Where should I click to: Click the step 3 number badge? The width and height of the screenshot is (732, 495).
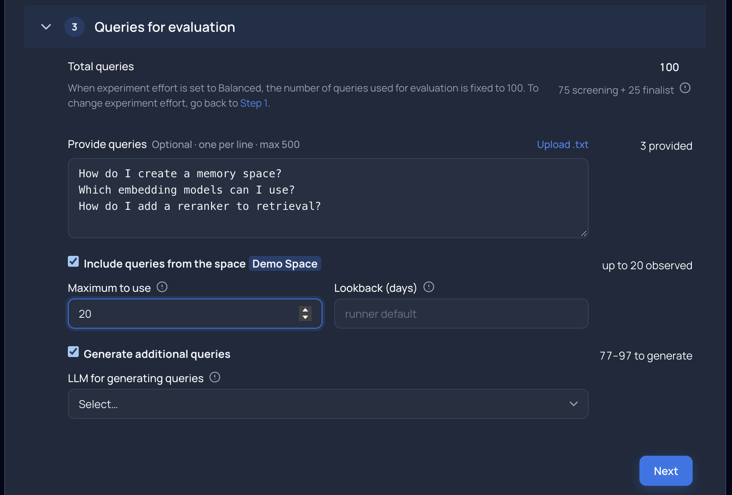tap(75, 27)
